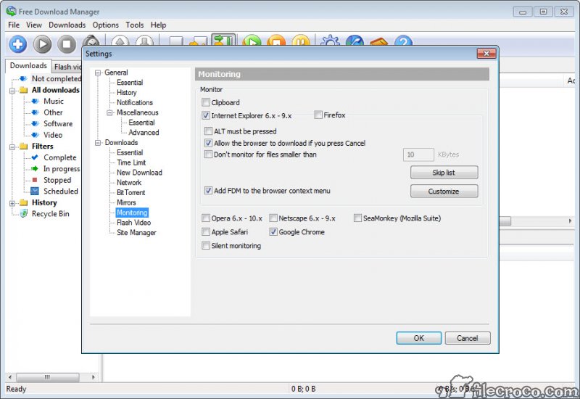This screenshot has width=580, height=399.
Task: Click the Skip list button
Action: pyautogui.click(x=444, y=173)
